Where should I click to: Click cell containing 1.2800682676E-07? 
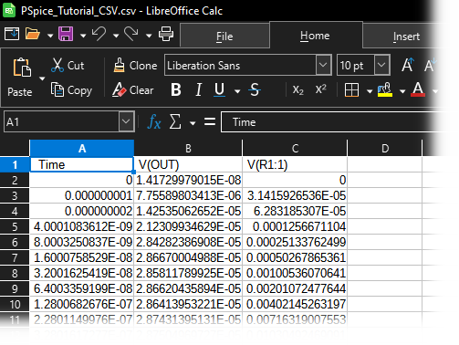(x=82, y=305)
